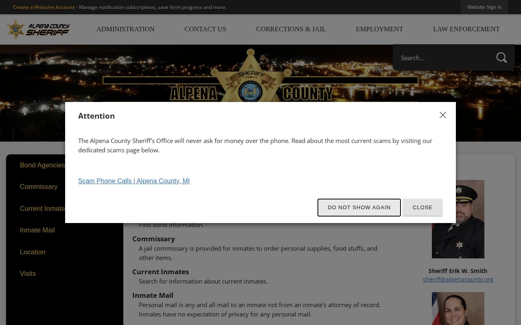The height and width of the screenshot is (325, 521).
Task: Close the Attention dialog with the X icon
Action: (443, 115)
